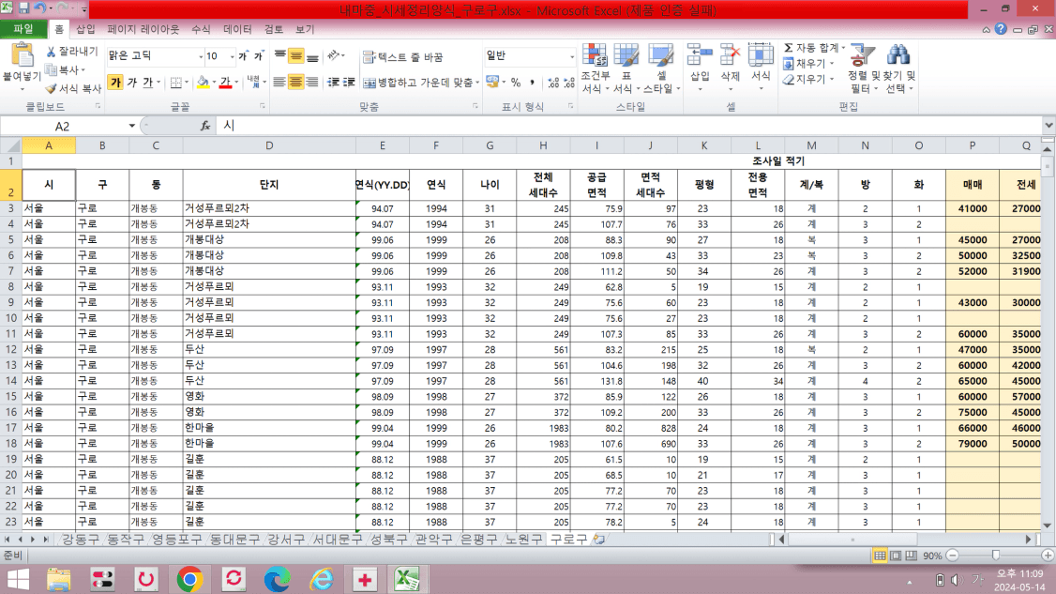Toggle top vertical alignment
Image resolution: width=1056 pixels, height=594 pixels.
tap(280, 56)
